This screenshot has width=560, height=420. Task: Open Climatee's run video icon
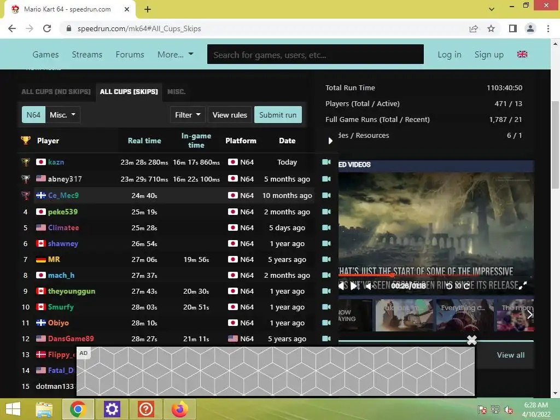[x=326, y=227]
